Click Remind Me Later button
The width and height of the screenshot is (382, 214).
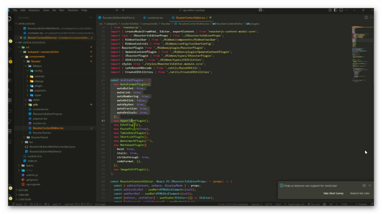point(360,193)
